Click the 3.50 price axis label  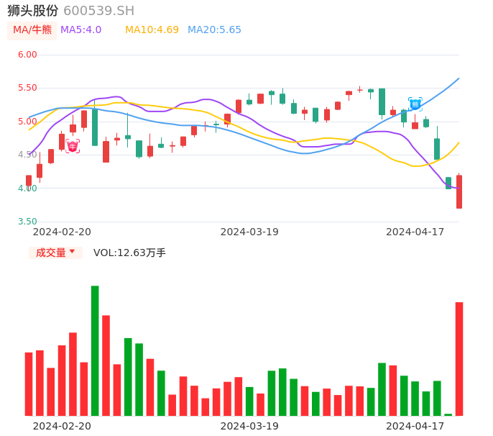pyautogui.click(x=27, y=222)
